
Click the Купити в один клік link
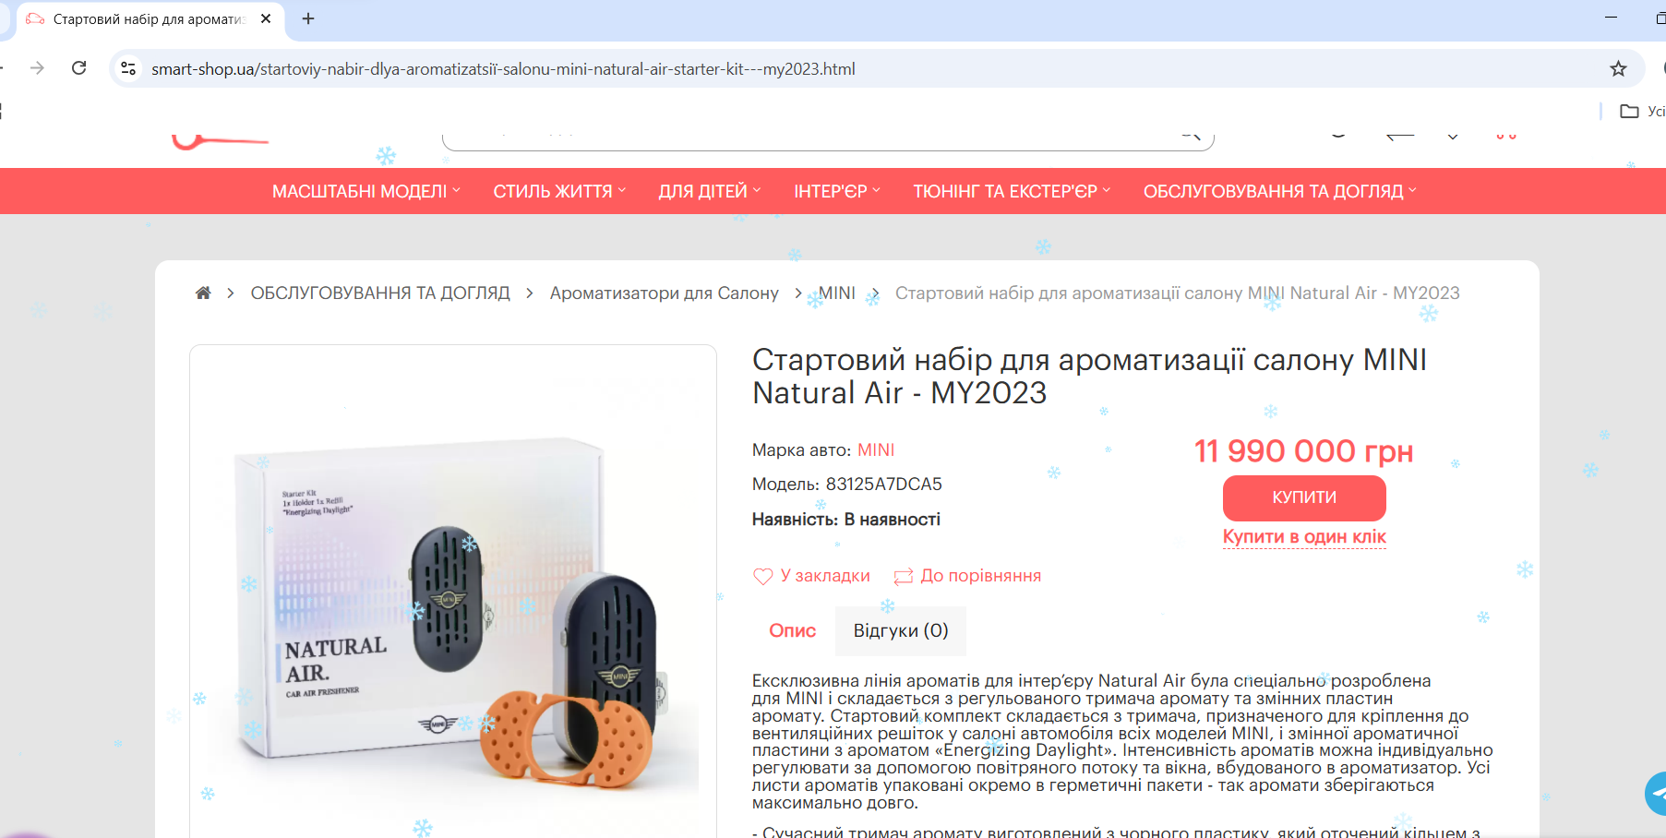1304,537
